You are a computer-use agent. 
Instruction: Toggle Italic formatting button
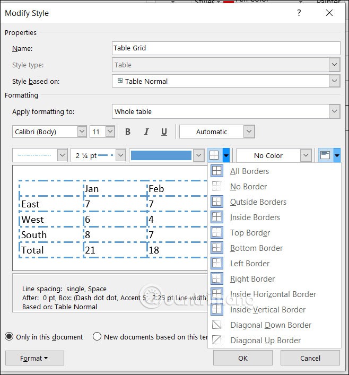pyautogui.click(x=146, y=132)
